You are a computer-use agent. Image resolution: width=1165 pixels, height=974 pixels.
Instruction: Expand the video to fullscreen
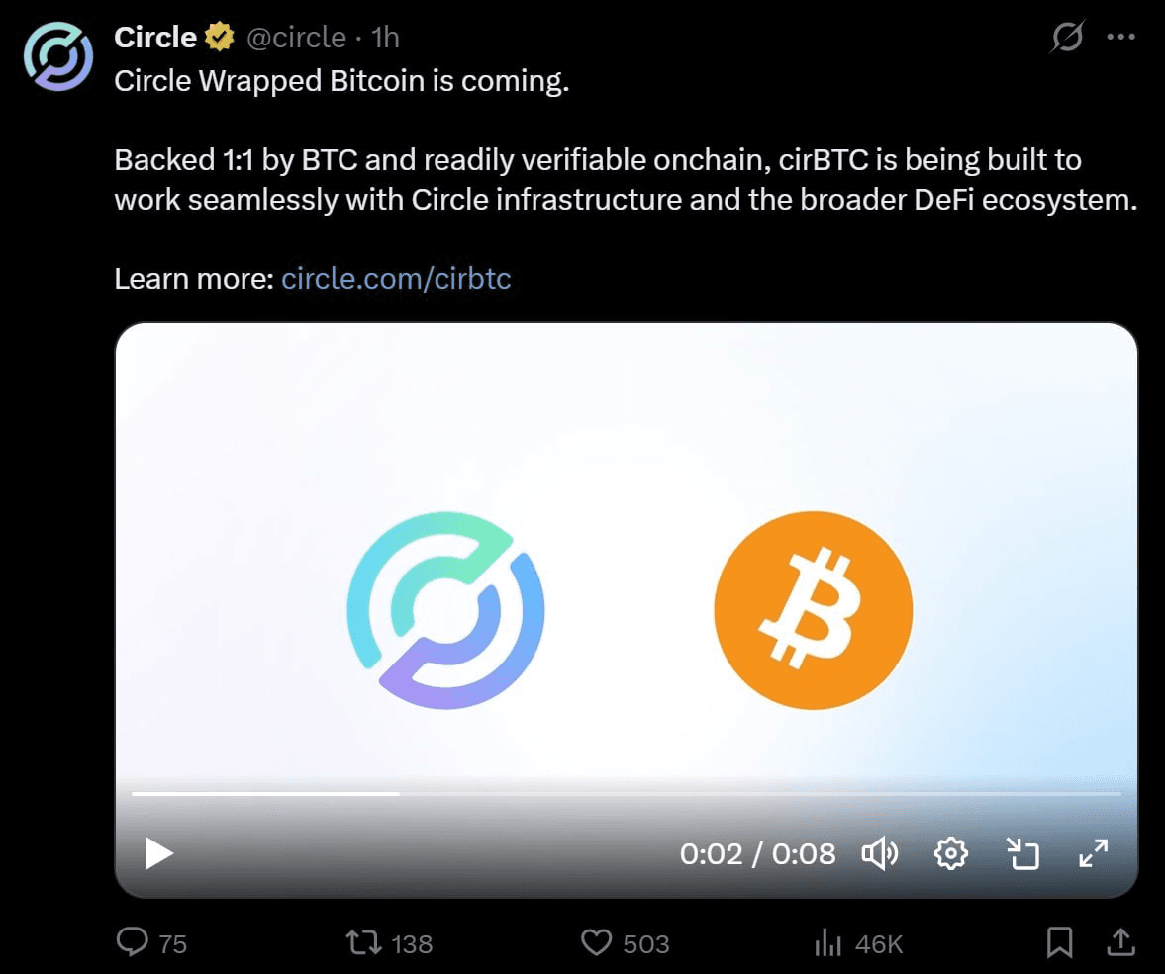(x=1094, y=853)
